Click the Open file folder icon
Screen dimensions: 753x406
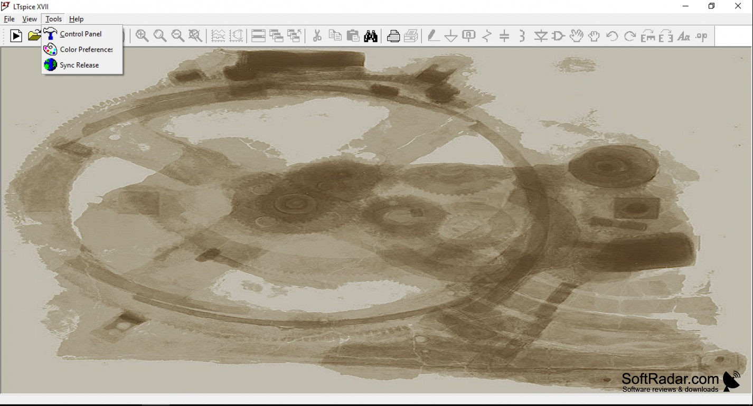(x=34, y=36)
